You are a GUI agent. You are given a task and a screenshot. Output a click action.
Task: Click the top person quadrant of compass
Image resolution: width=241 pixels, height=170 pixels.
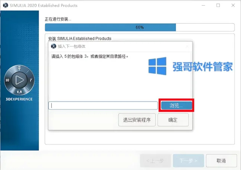coord(20,68)
